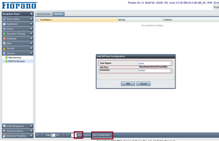The height and width of the screenshot is (141, 219).
Task: Expand the Security section toggle
Action: [x=31, y=49]
